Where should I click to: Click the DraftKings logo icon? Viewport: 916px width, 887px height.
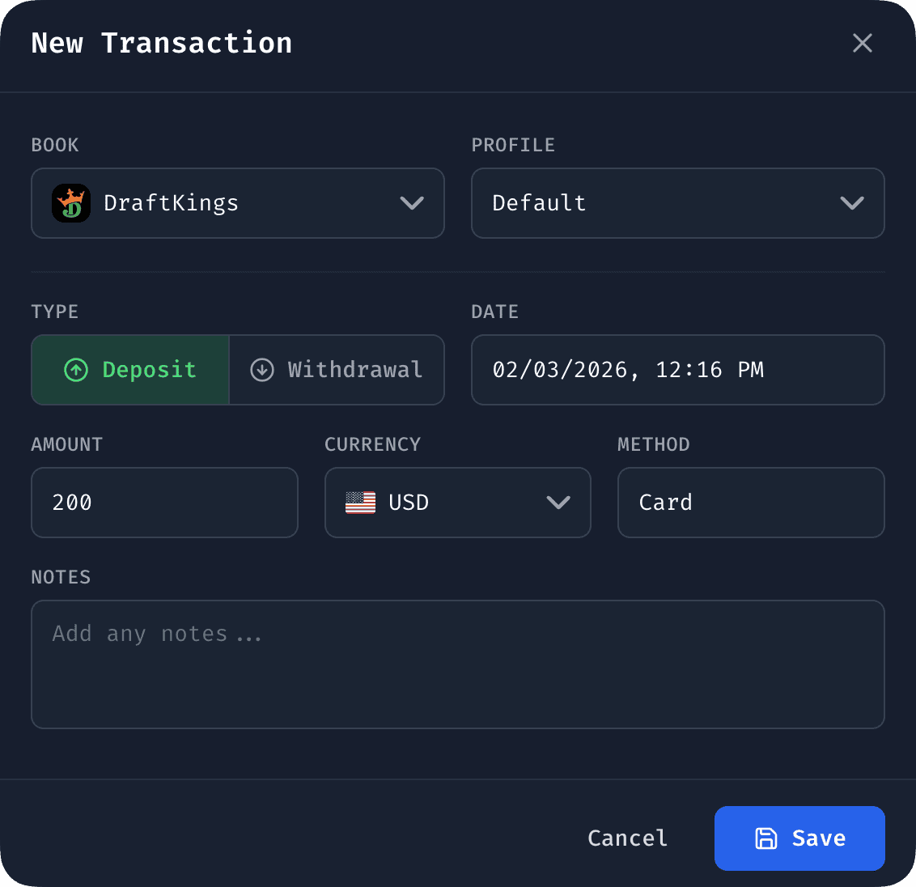71,203
